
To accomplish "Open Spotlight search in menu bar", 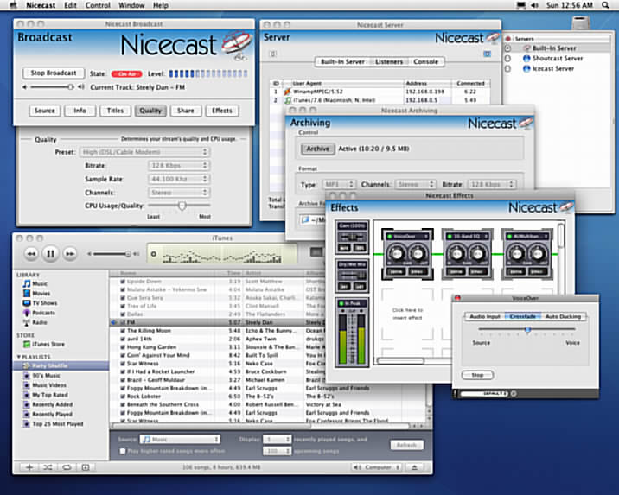I will (x=605, y=5).
